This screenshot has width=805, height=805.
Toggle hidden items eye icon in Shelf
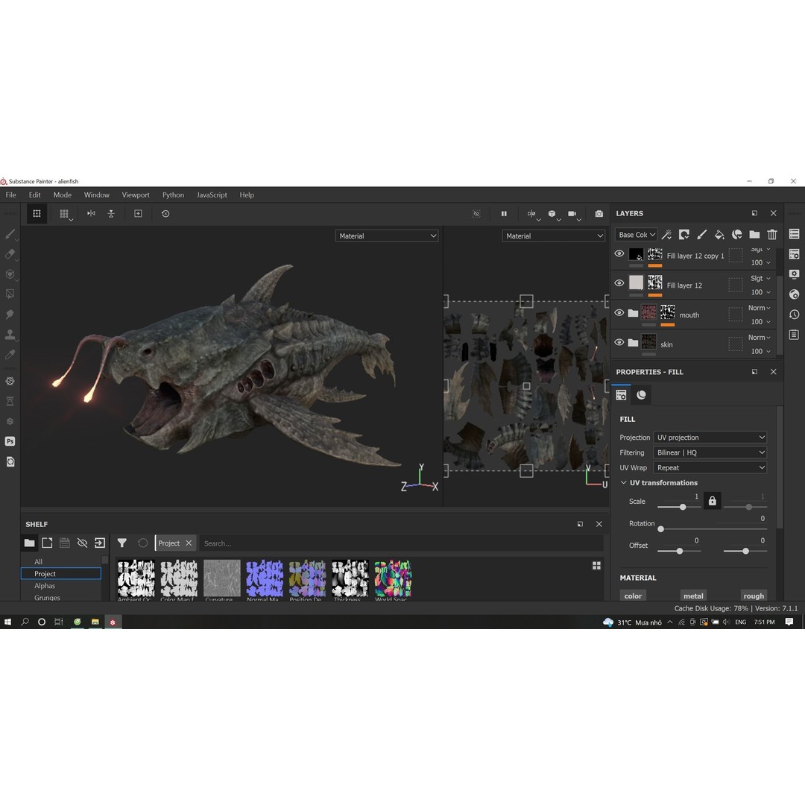[82, 543]
